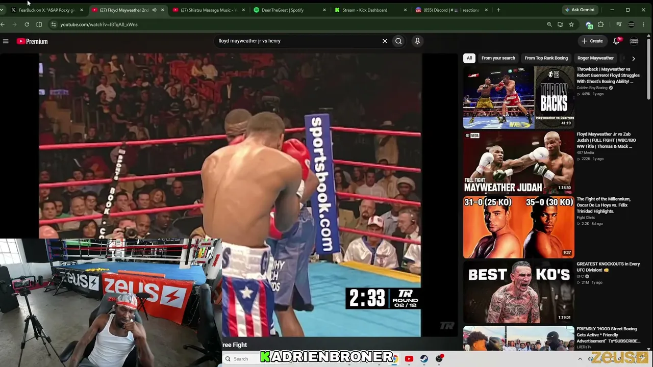This screenshot has height=367, width=653.
Task: Open the Chrome profile avatar
Action: (x=631, y=24)
